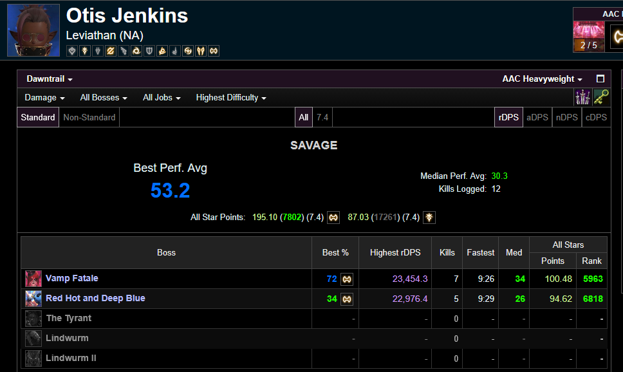Click the Leviathan (NA) server text

(104, 35)
